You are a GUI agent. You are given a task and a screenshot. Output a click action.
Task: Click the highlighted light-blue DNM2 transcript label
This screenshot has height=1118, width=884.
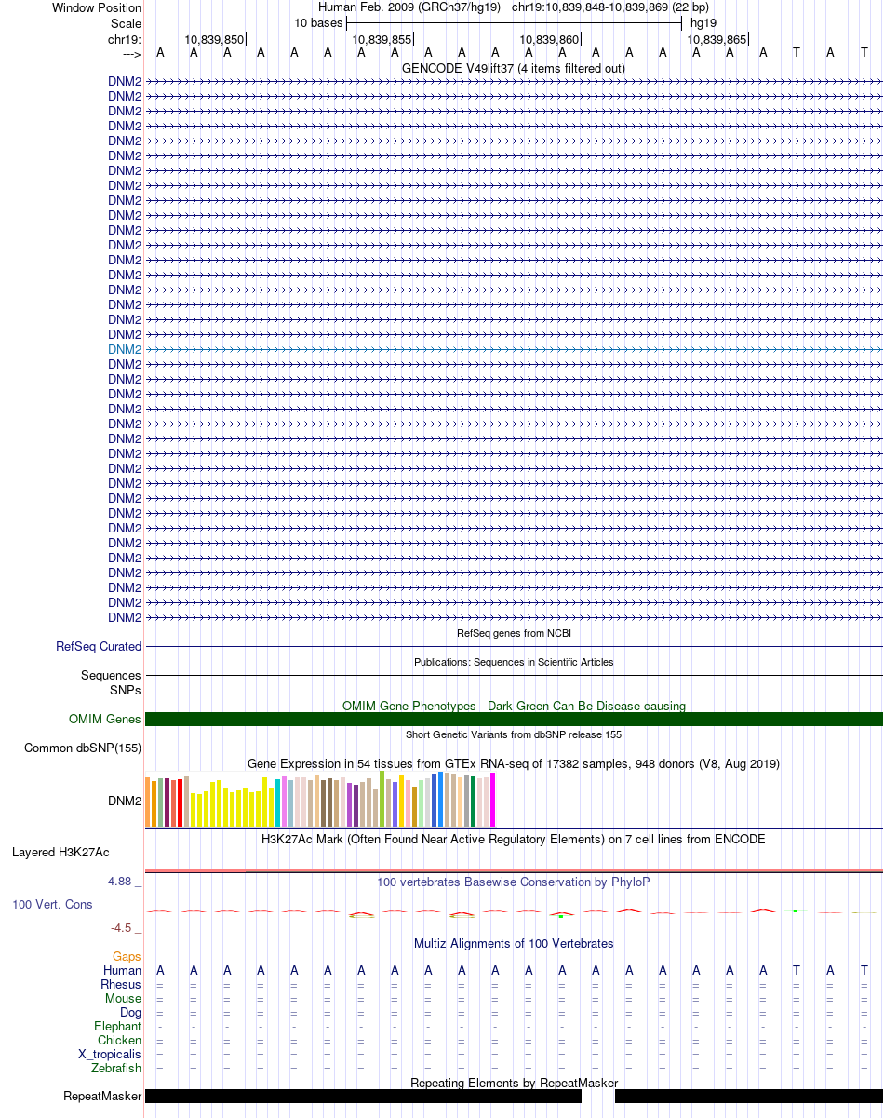(125, 349)
